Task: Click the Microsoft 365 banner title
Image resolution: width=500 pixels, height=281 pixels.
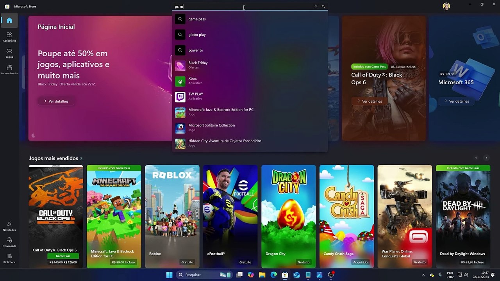Action: click(456, 82)
